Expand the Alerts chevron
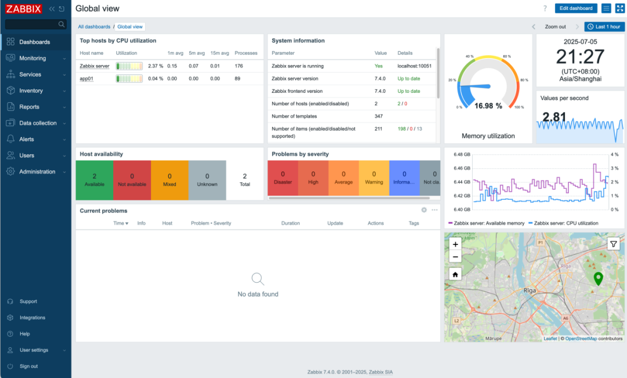The width and height of the screenshot is (627, 378). [64, 139]
